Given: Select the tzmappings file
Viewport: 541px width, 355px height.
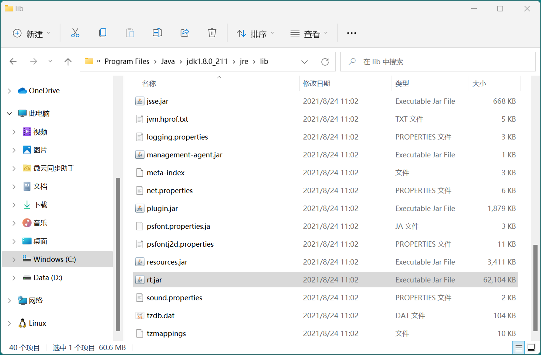Looking at the screenshot, I should pos(166,333).
